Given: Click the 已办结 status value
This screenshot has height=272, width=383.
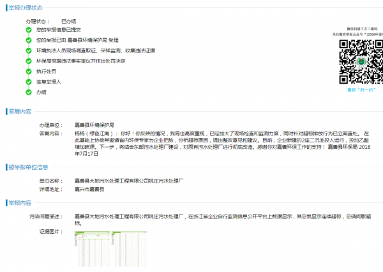Looking at the screenshot, I should (69, 22).
